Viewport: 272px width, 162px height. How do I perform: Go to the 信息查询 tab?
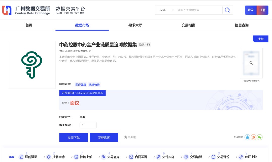[x=242, y=25]
